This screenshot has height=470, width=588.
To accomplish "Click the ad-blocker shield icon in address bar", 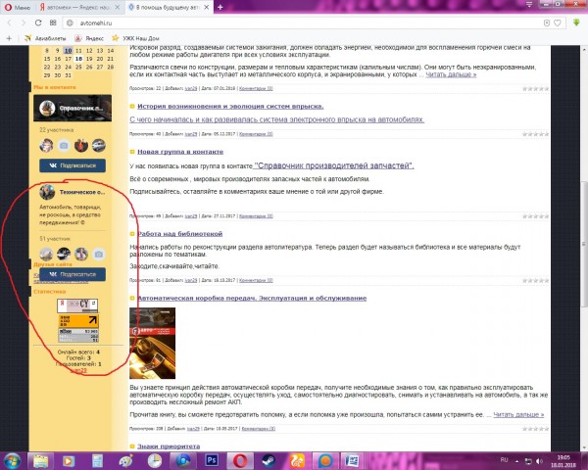I will click(547, 23).
